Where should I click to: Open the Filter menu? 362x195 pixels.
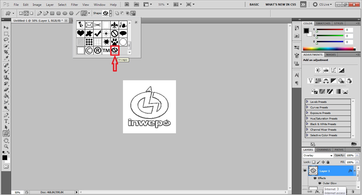(74, 5)
